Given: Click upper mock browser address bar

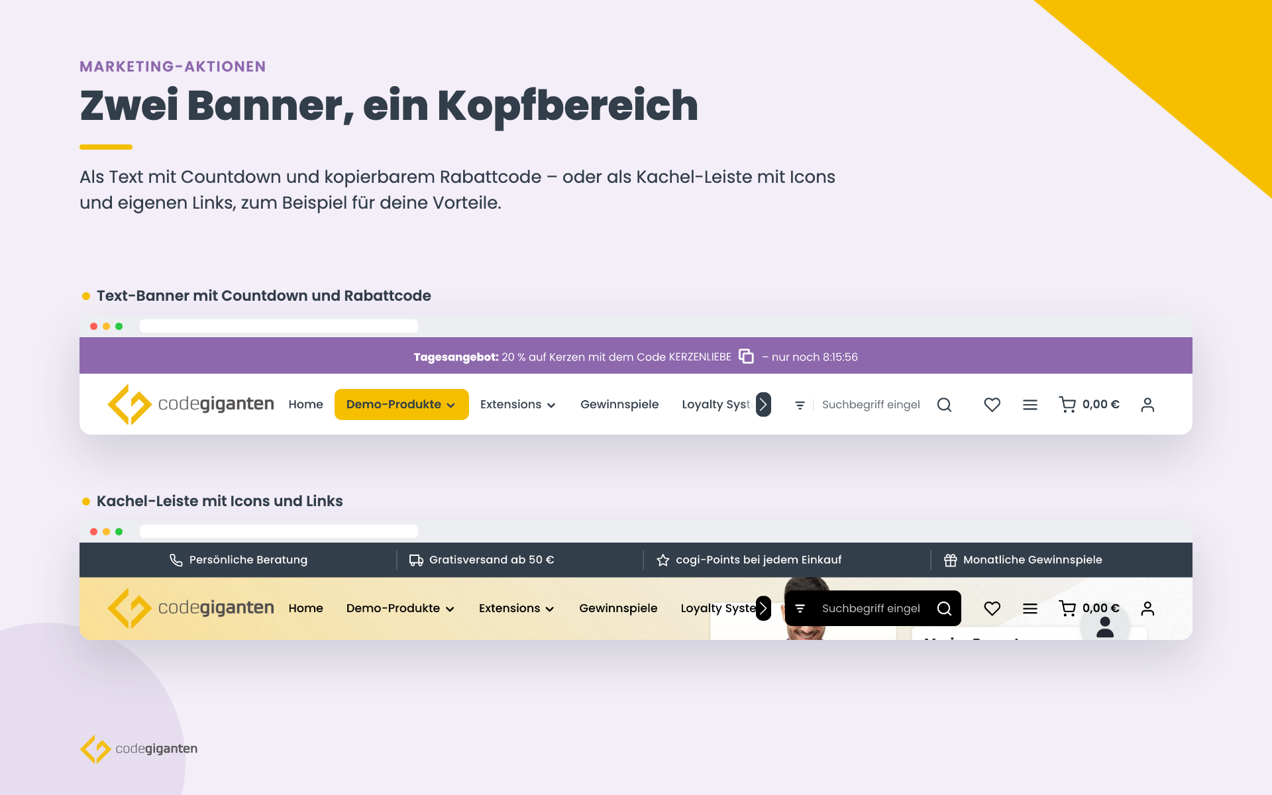Looking at the screenshot, I should pos(279,326).
